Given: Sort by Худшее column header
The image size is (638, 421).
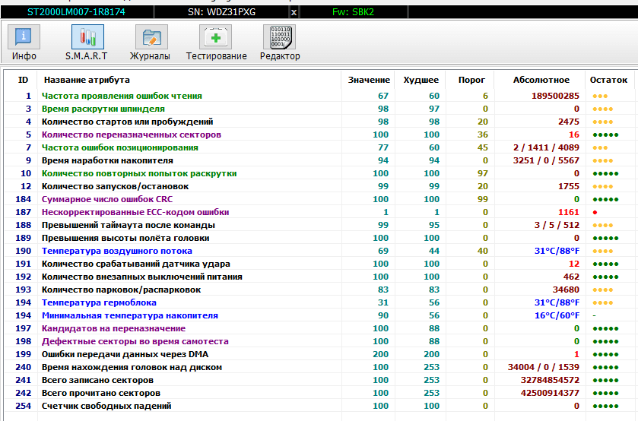Looking at the screenshot, I should [x=421, y=80].
